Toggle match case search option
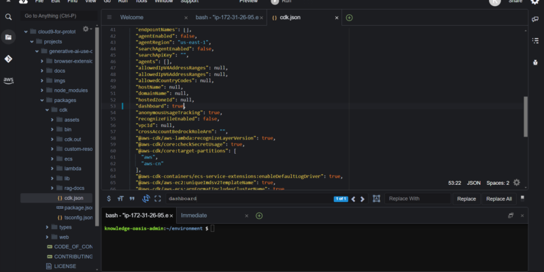Image resolution: width=544 pixels, height=272 pixels. [x=120, y=199]
